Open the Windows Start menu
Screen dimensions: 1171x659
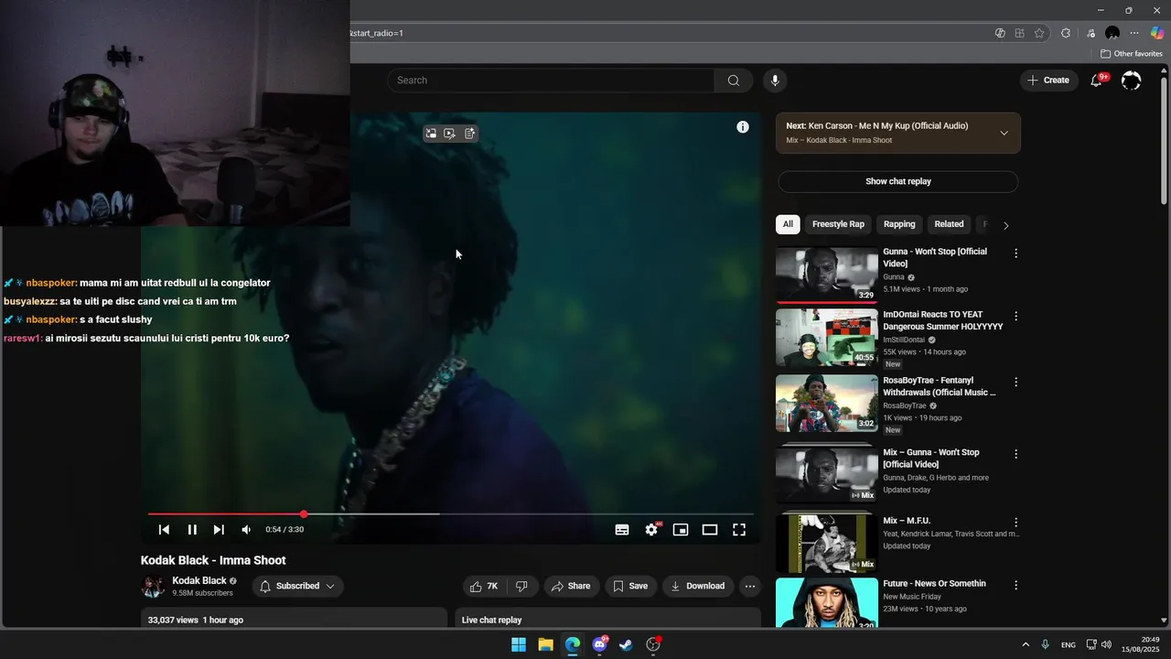(x=519, y=644)
